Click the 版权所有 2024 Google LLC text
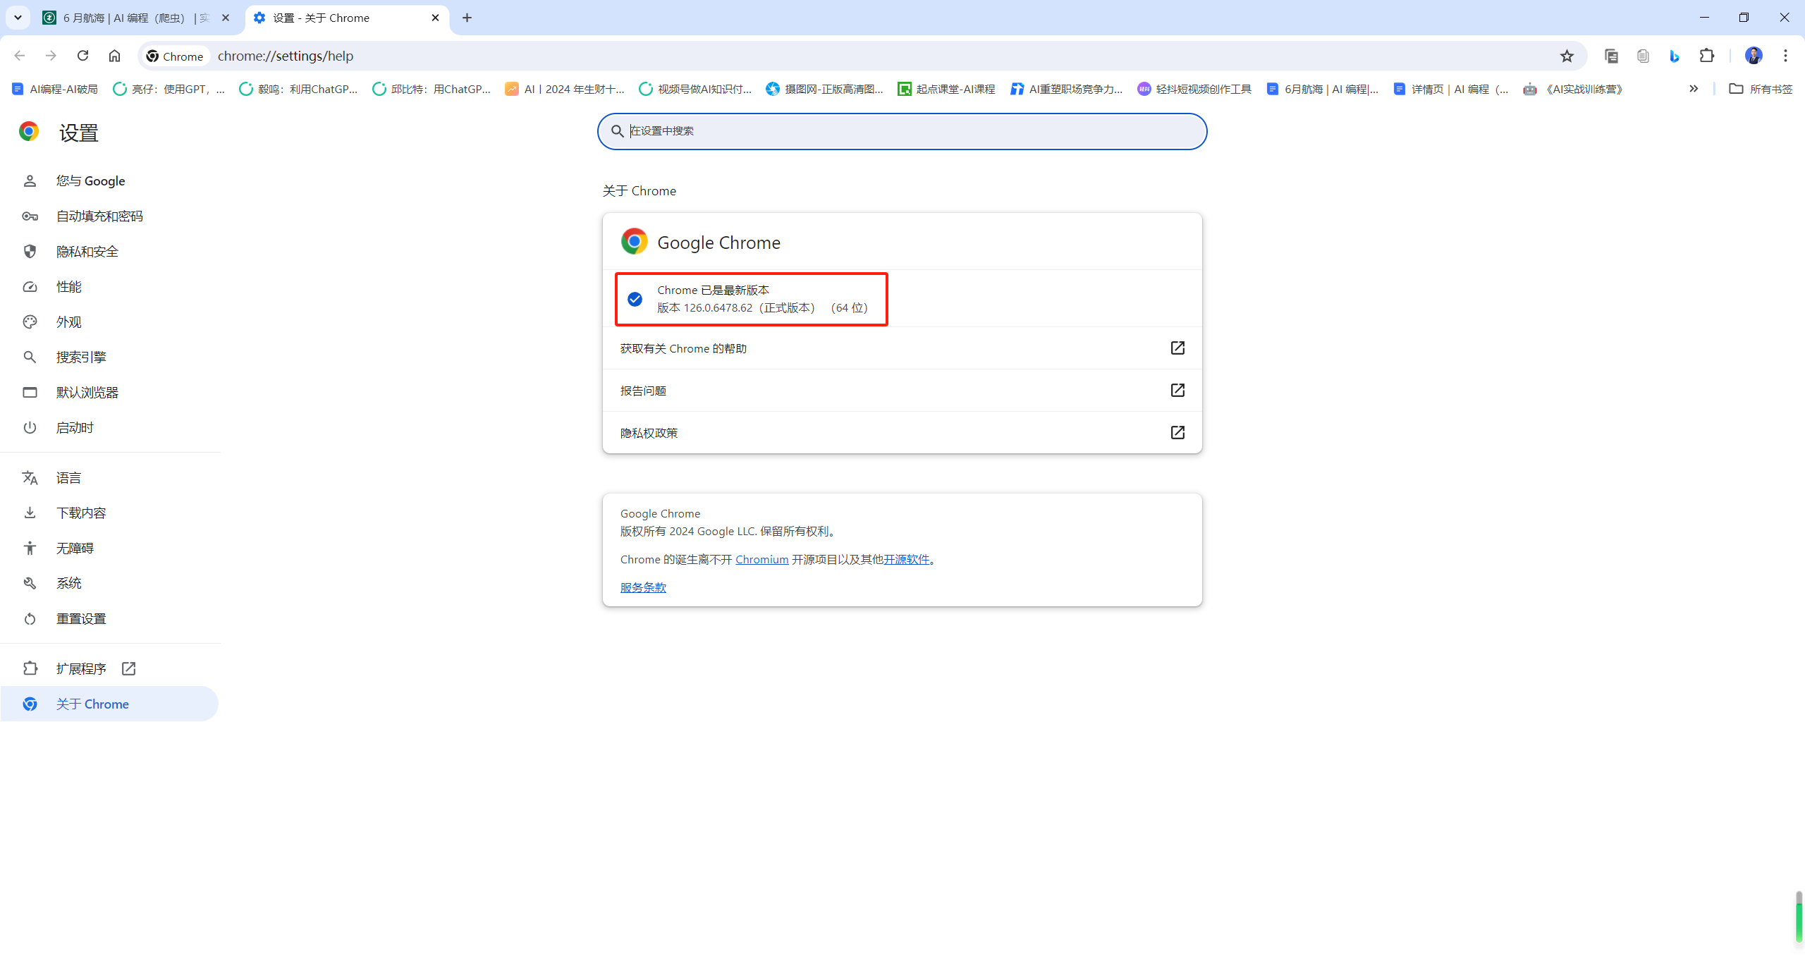 pyautogui.click(x=728, y=532)
